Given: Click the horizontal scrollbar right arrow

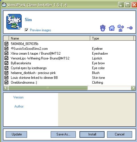Looking at the screenshot, I should pos(133,88).
